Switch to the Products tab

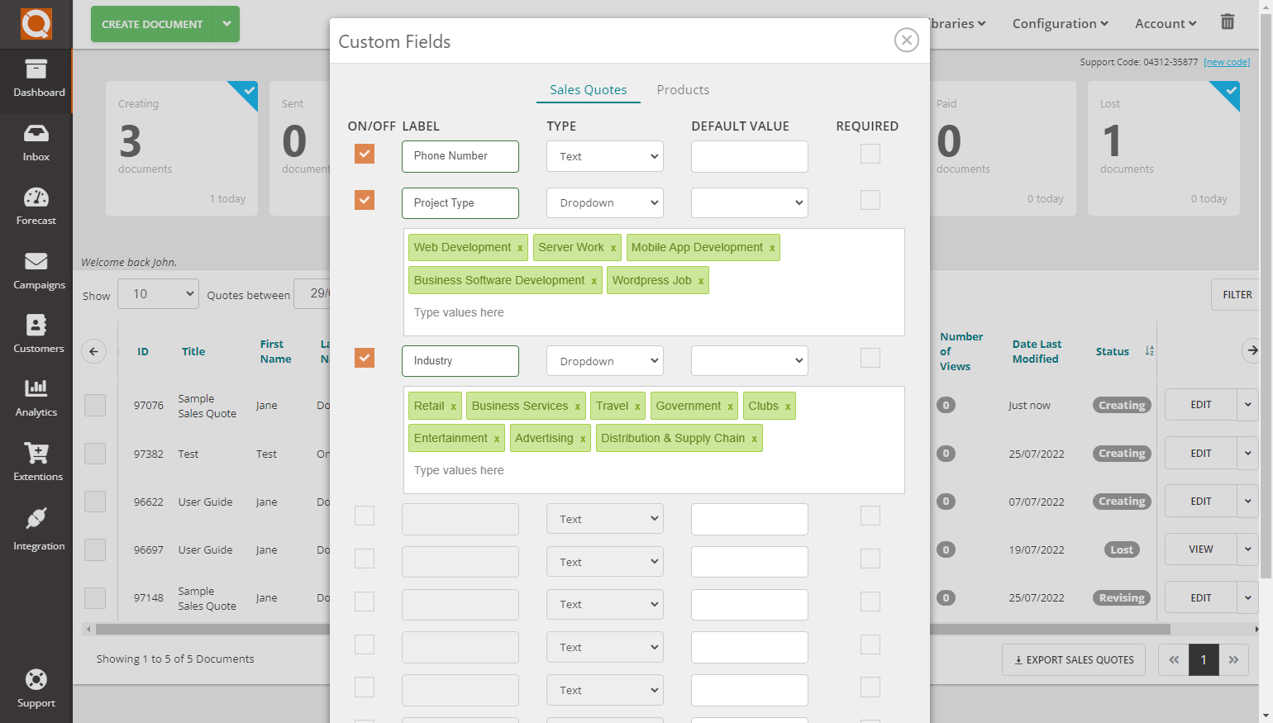(x=683, y=89)
